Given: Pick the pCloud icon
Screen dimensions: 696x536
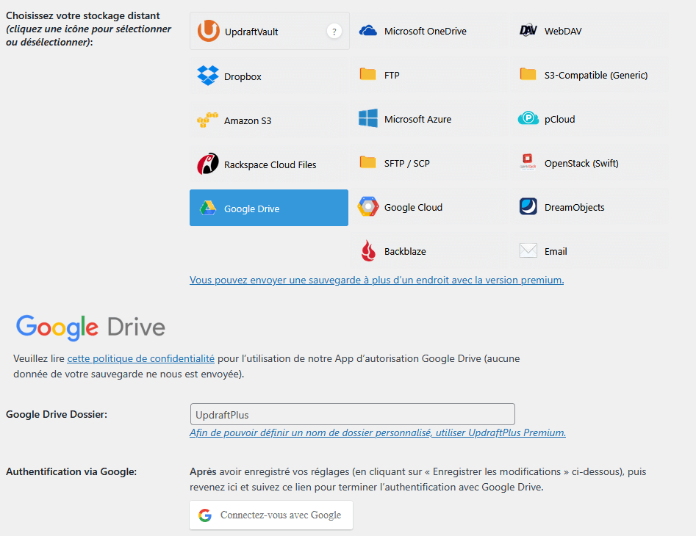Looking at the screenshot, I should tap(528, 118).
